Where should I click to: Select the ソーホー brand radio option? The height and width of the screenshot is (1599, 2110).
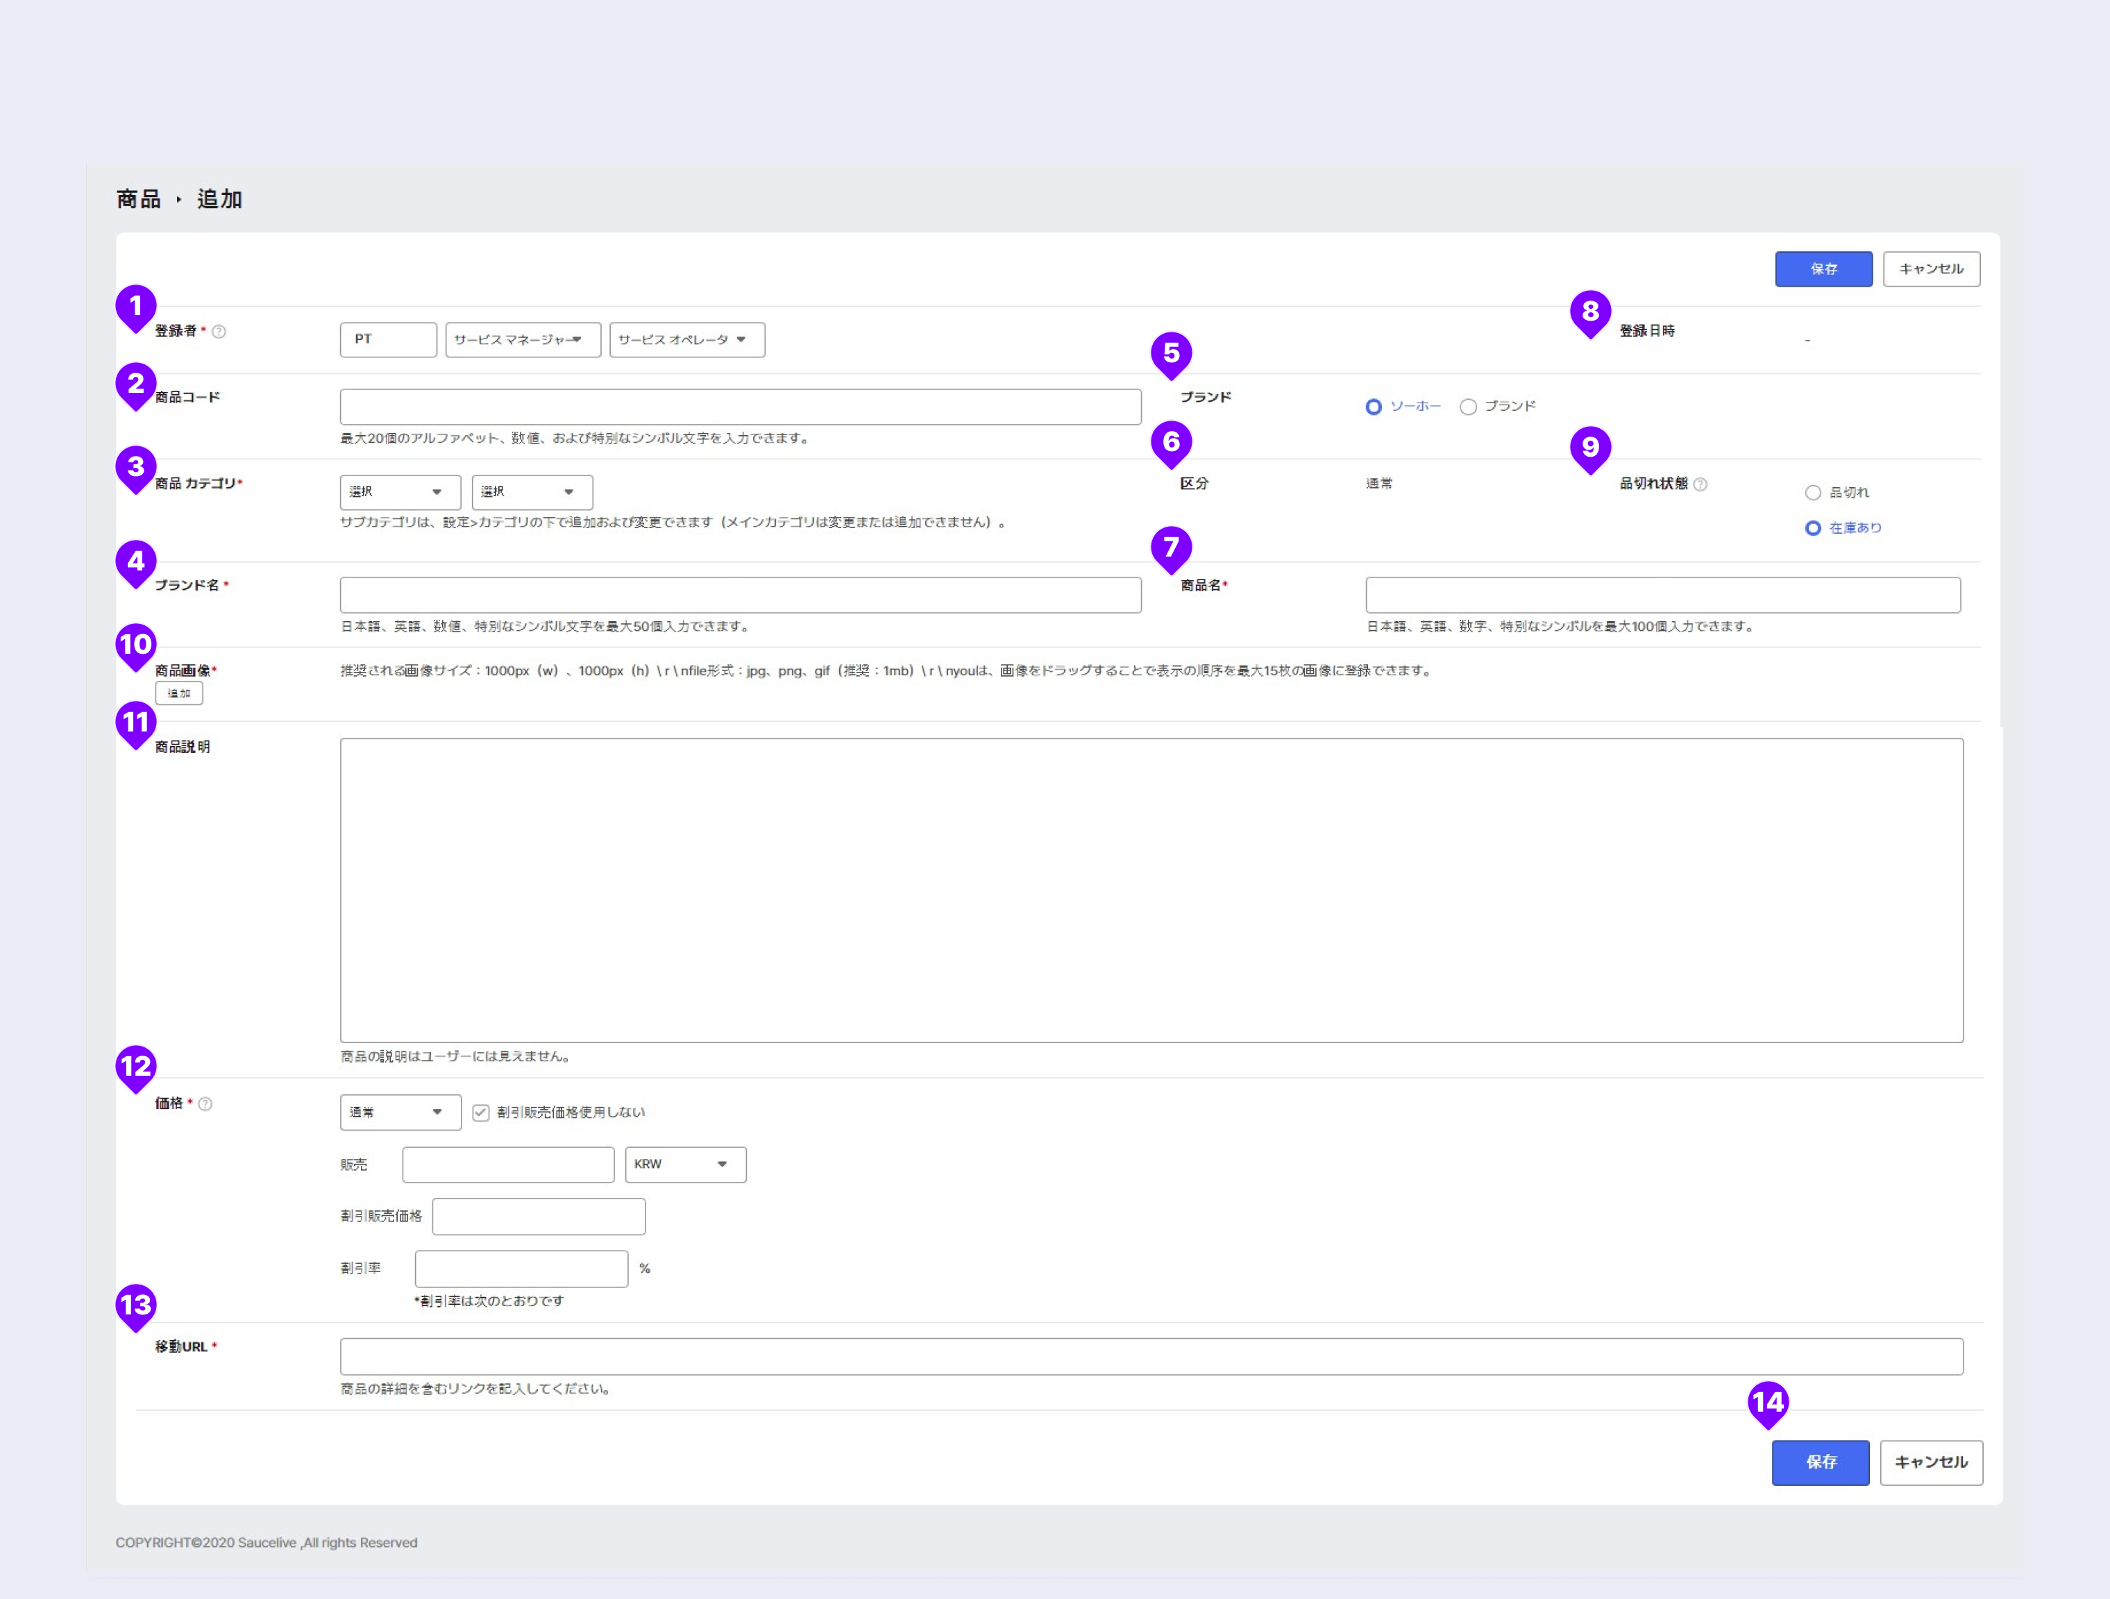pyautogui.click(x=1374, y=407)
